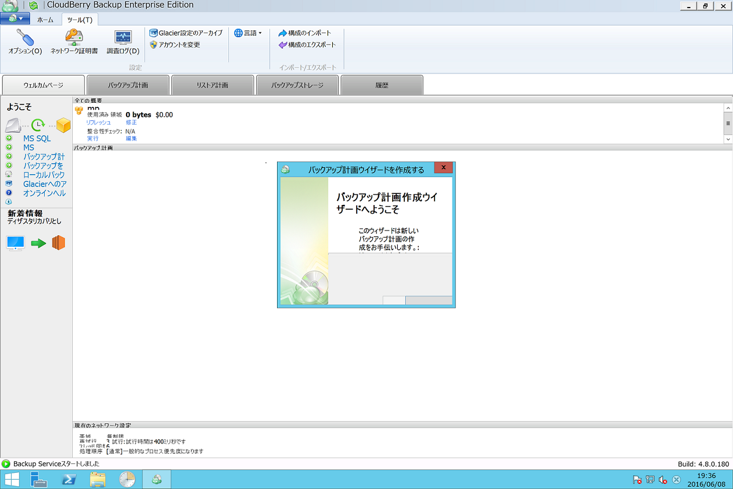Screen dimensions: 733x489
Task: Open the blue application menu button
Action: [15, 19]
